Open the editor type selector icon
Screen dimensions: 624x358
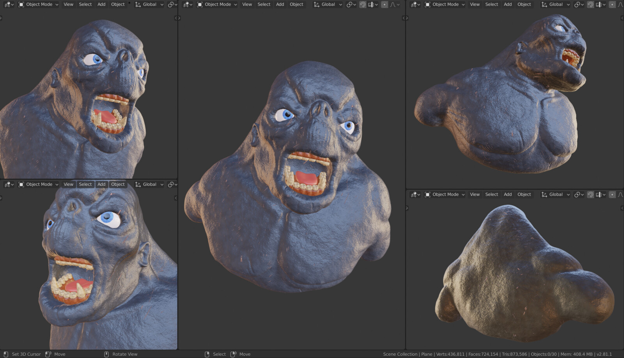7,4
